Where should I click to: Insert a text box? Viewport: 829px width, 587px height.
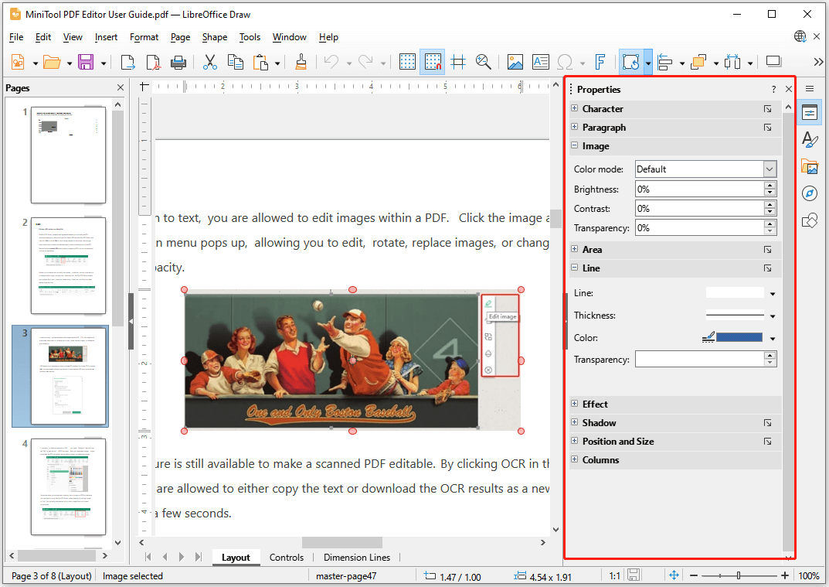tap(540, 62)
